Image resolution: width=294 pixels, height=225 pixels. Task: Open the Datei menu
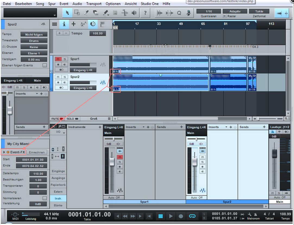coord(7,4)
